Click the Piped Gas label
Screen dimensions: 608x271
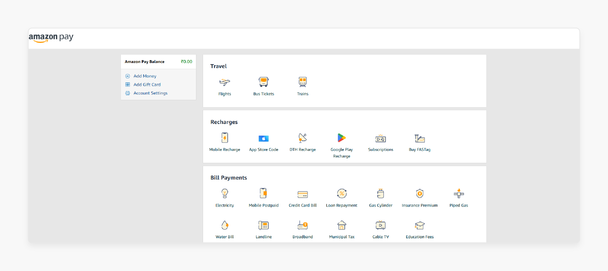[x=459, y=205]
